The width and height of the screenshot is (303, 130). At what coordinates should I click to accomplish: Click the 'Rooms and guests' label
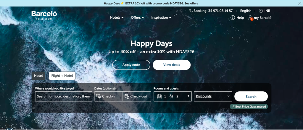pyautogui.click(x=166, y=89)
